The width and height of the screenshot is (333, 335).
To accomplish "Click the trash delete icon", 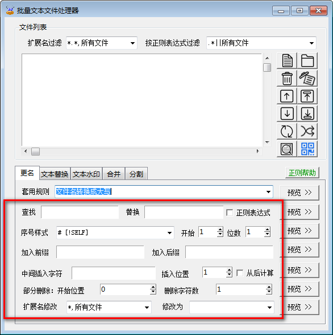I will point(287,79).
